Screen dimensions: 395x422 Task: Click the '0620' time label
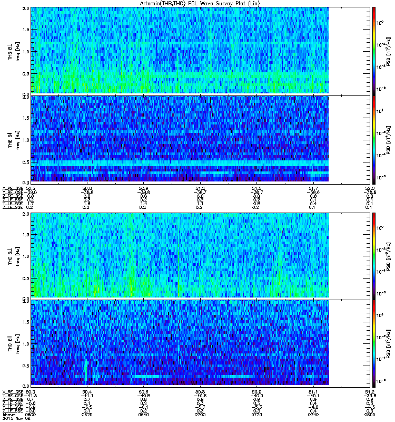point(87,415)
